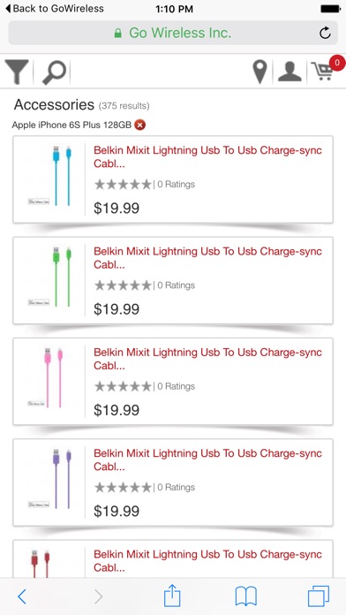Tap the Go Wireless Inc. address bar
Screen dimensions: 346x615
click(173, 33)
